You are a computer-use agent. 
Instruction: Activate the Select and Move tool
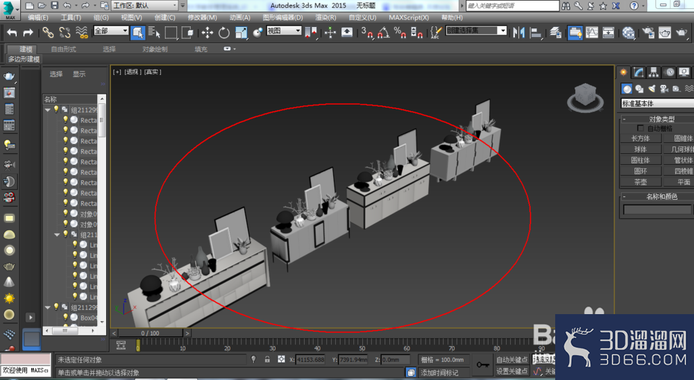tap(207, 33)
